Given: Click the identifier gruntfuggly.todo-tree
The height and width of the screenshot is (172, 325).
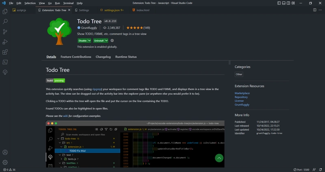Looking at the screenshot, I should (269, 134).
